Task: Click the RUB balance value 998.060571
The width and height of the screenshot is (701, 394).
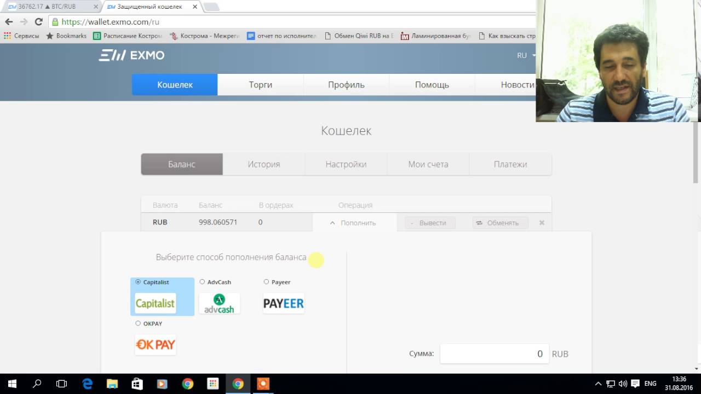Action: point(218,222)
